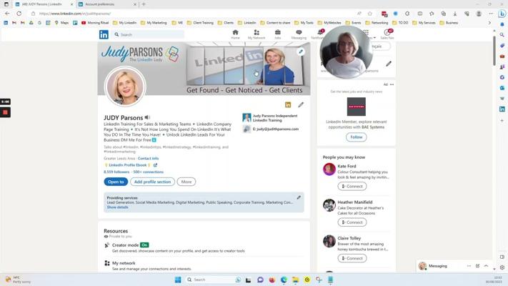Open File Explorer from taskbar
Image resolution: width=508 pixels, height=286 pixels.
(296, 280)
